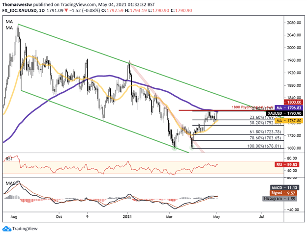
Task: Click the May date axis label
Action: tap(216, 217)
